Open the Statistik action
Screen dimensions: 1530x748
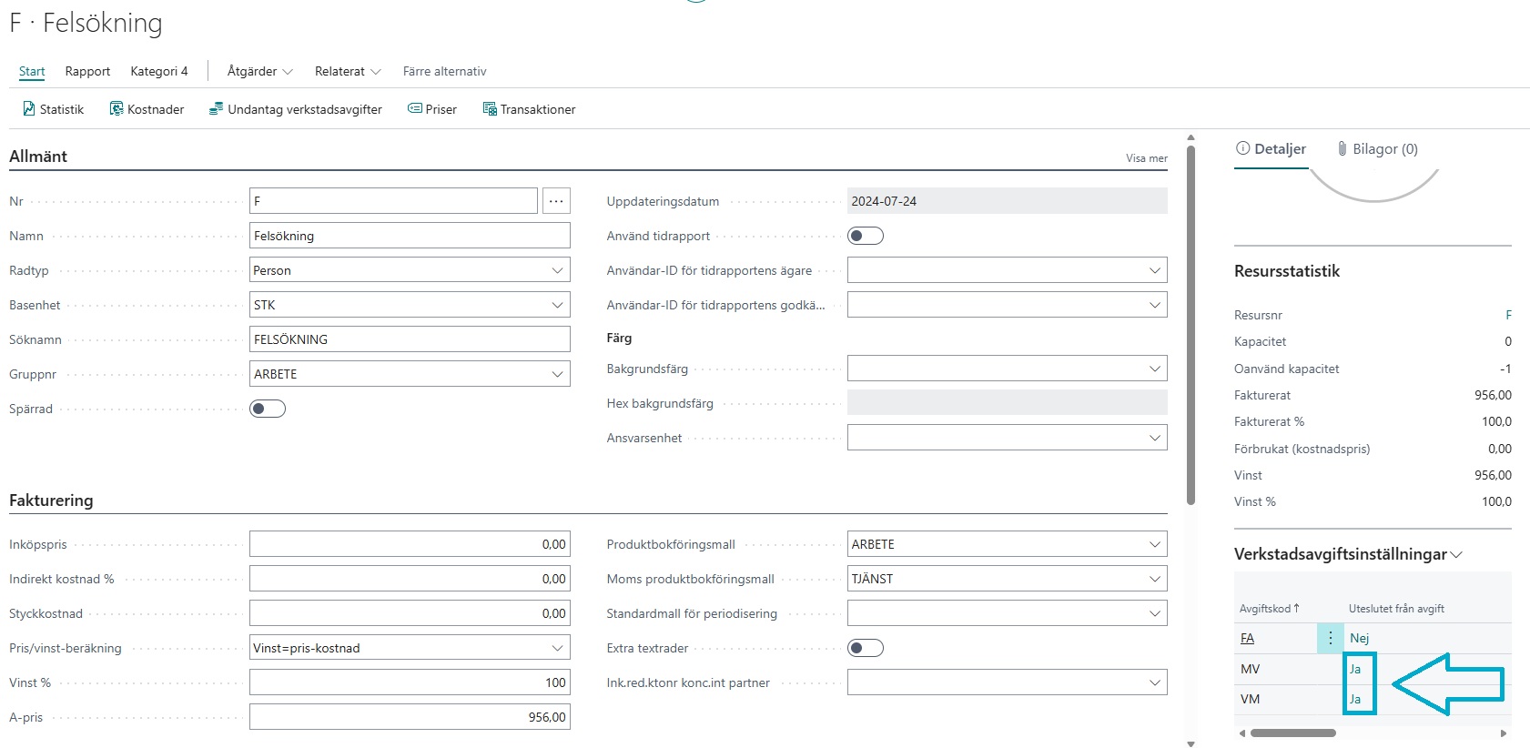tap(53, 109)
